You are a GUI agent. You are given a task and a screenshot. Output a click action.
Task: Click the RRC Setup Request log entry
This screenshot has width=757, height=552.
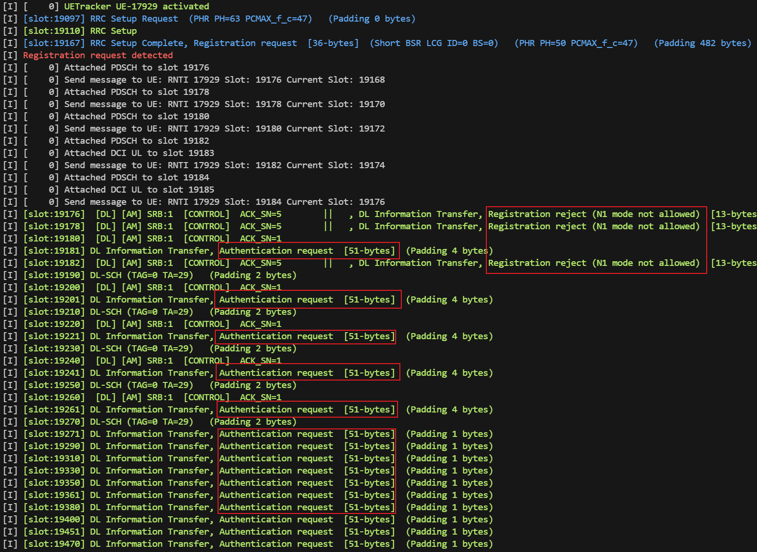pos(133,18)
